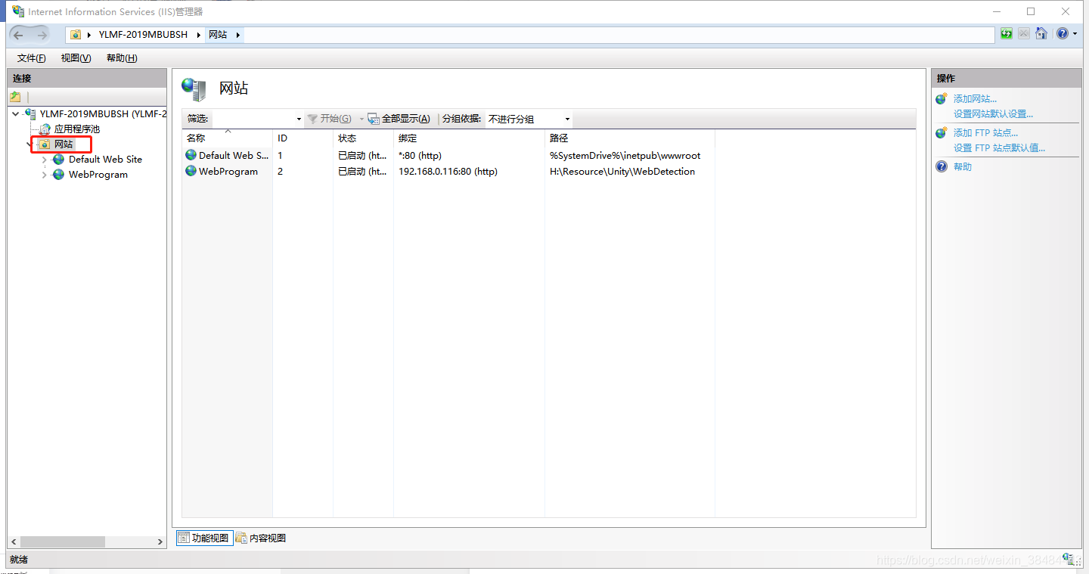Viewport: 1089px width, 574px height.
Task: Click the 筛选 filter input field
Action: [253, 119]
